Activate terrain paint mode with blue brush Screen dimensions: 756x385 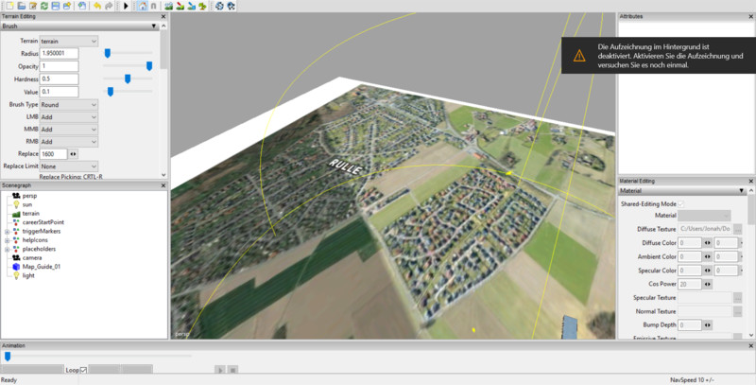(x=192, y=6)
